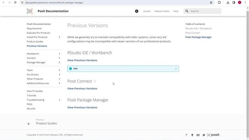
Task: Click the browser address bar URL
Action: point(54,3)
